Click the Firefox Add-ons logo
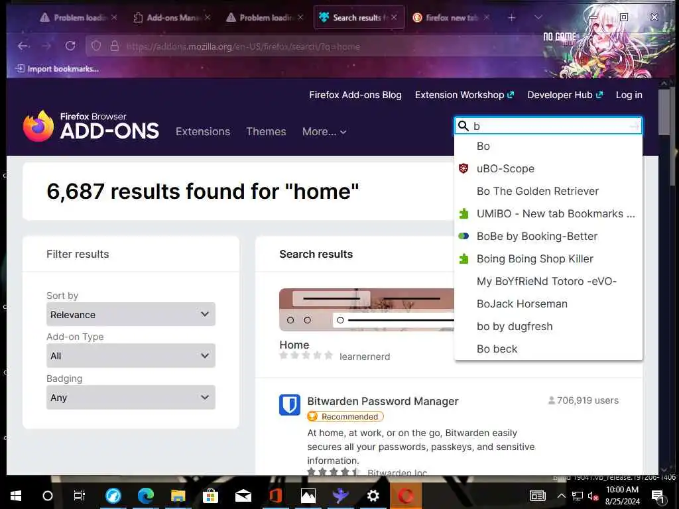This screenshot has height=509, width=679. (x=91, y=126)
